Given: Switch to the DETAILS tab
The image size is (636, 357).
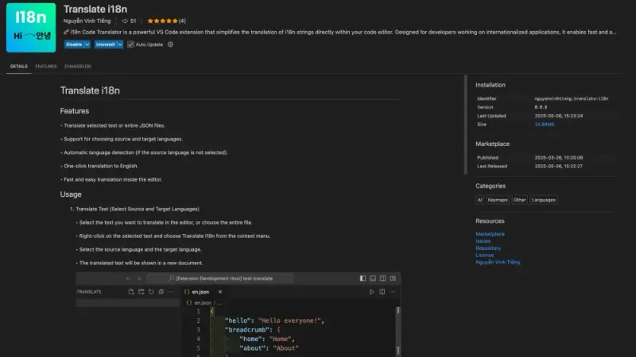Looking at the screenshot, I should tap(18, 67).
